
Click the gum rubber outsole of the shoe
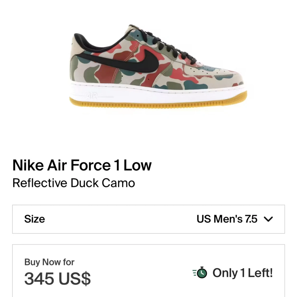158,103
